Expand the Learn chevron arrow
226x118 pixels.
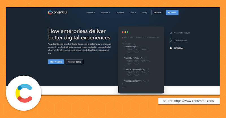click(136, 13)
